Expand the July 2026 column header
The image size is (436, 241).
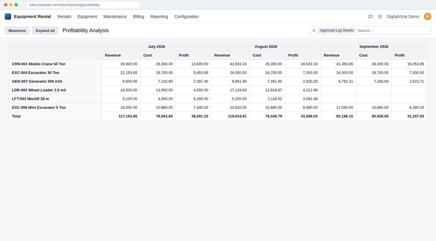pos(157,46)
